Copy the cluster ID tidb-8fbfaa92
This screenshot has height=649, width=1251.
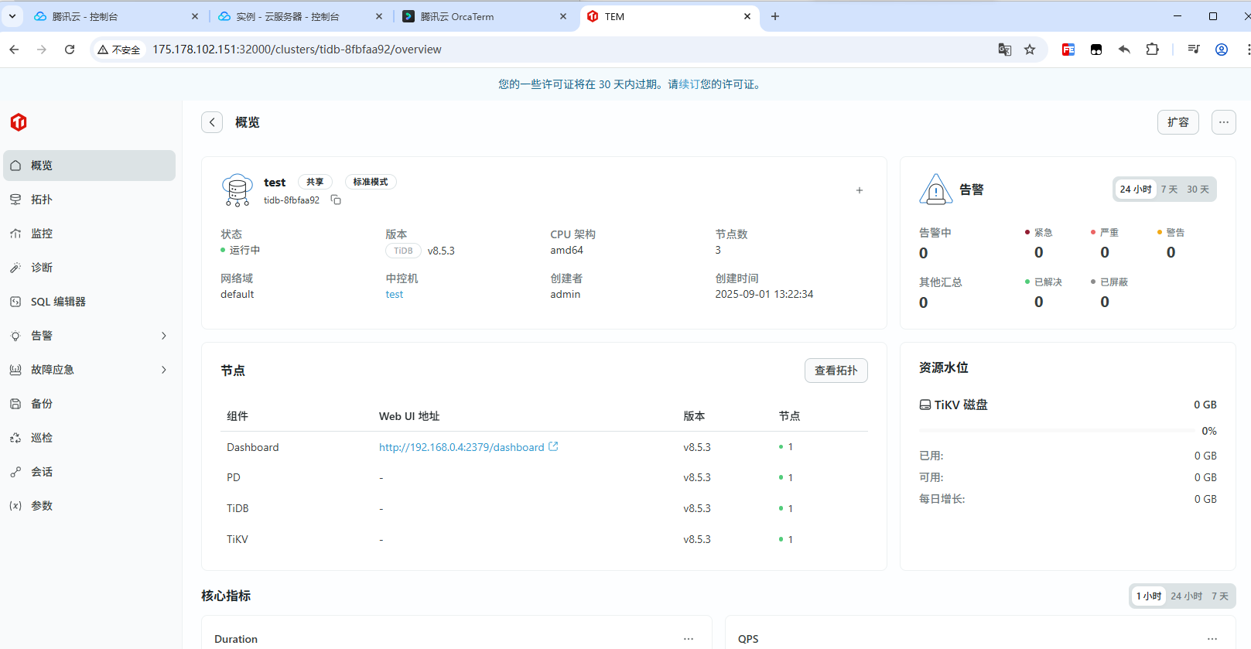(336, 200)
